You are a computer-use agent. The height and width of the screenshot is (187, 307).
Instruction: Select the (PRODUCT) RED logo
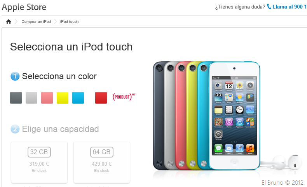(x=124, y=97)
